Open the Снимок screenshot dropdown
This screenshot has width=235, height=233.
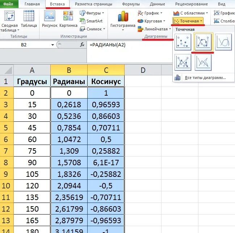(92, 29)
